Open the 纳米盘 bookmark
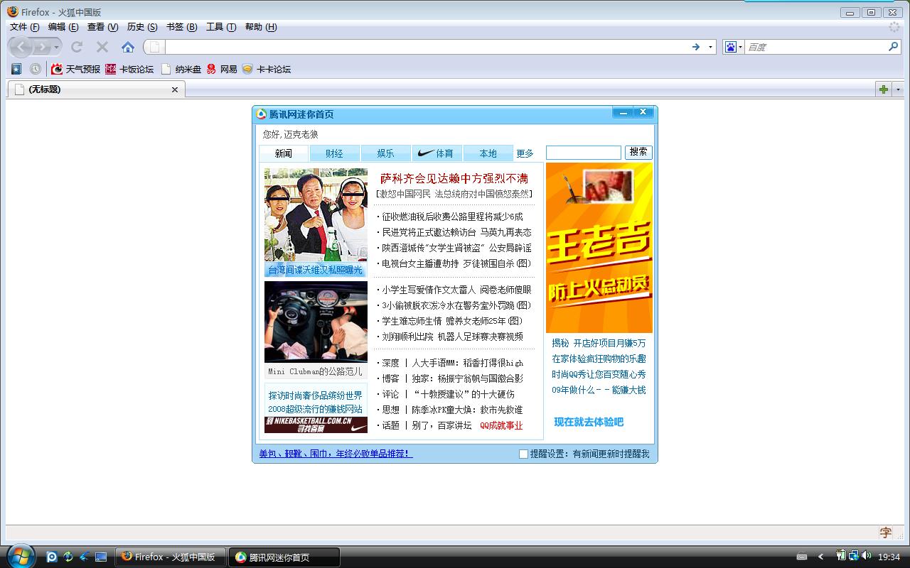Viewport: 910px width, 568px height. click(181, 69)
